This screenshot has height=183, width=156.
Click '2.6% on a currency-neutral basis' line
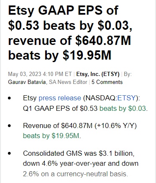point(75,174)
